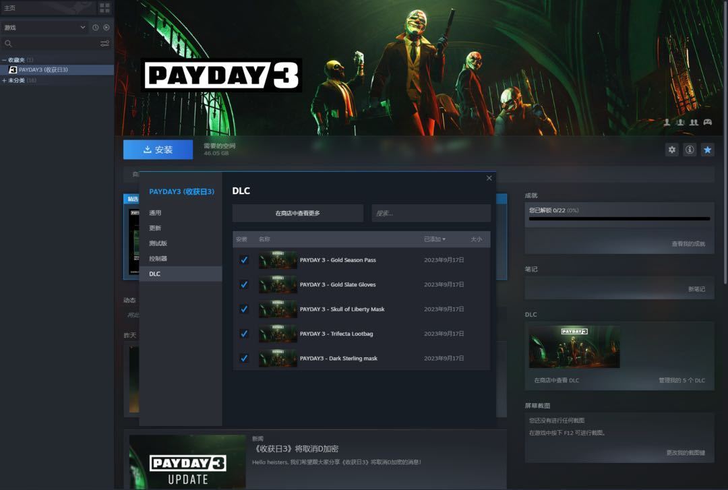Click the 2023年9月17日 date for Gold Season Pass

(x=444, y=260)
